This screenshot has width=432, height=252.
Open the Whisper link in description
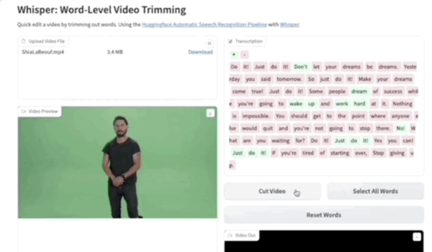point(290,24)
